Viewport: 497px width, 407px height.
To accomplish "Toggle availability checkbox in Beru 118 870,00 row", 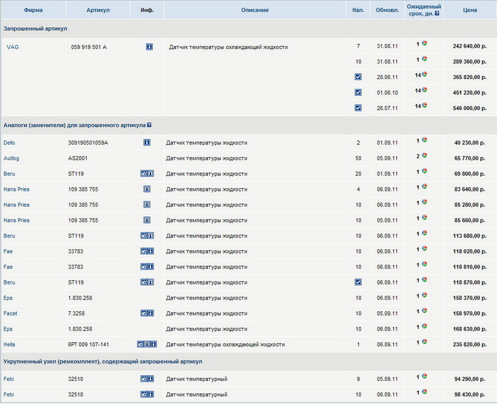I will 358,282.
